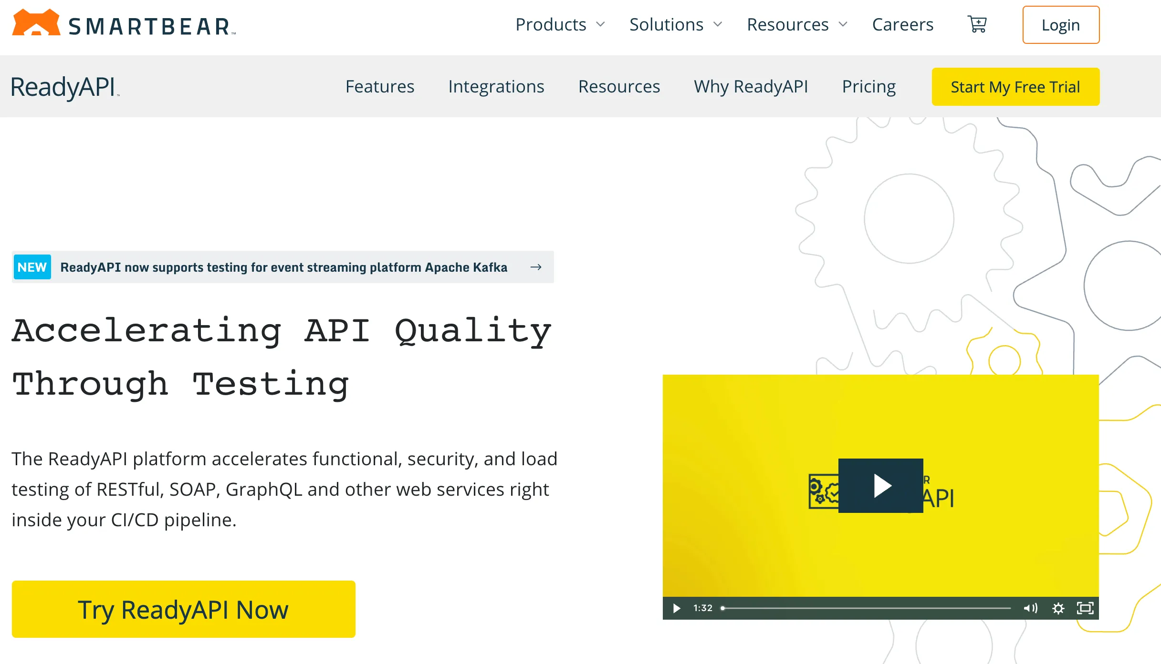
Task: Click the Login button
Action: point(1060,25)
